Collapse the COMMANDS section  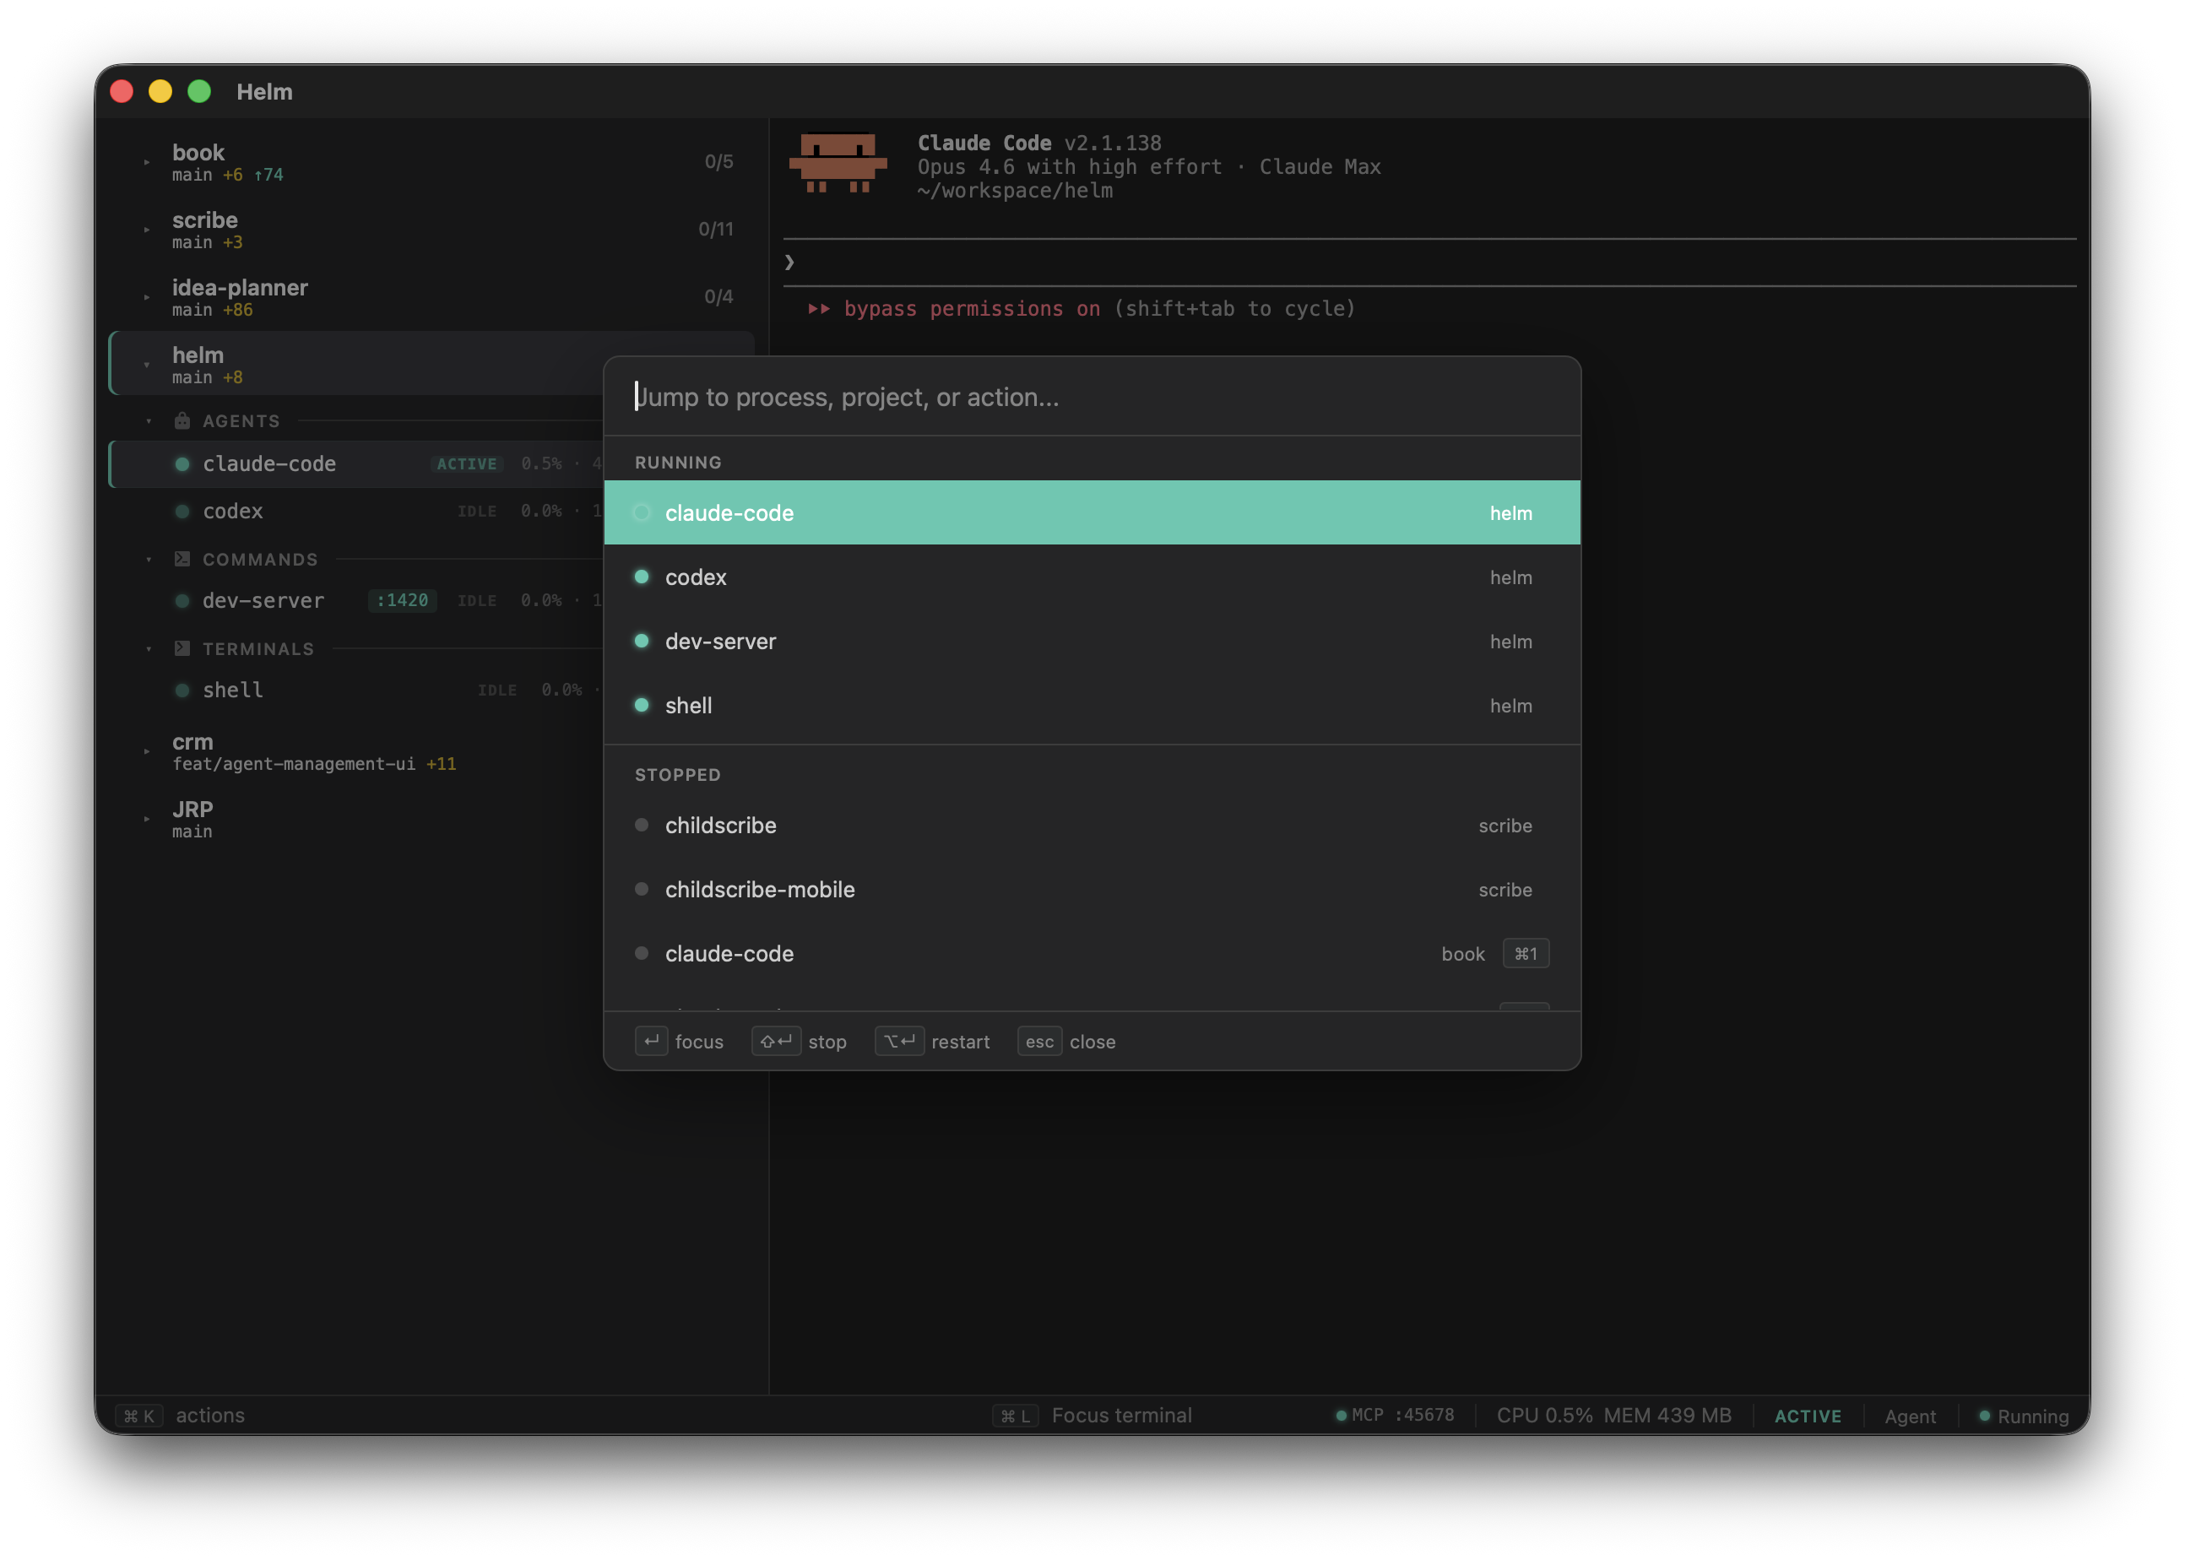149,559
